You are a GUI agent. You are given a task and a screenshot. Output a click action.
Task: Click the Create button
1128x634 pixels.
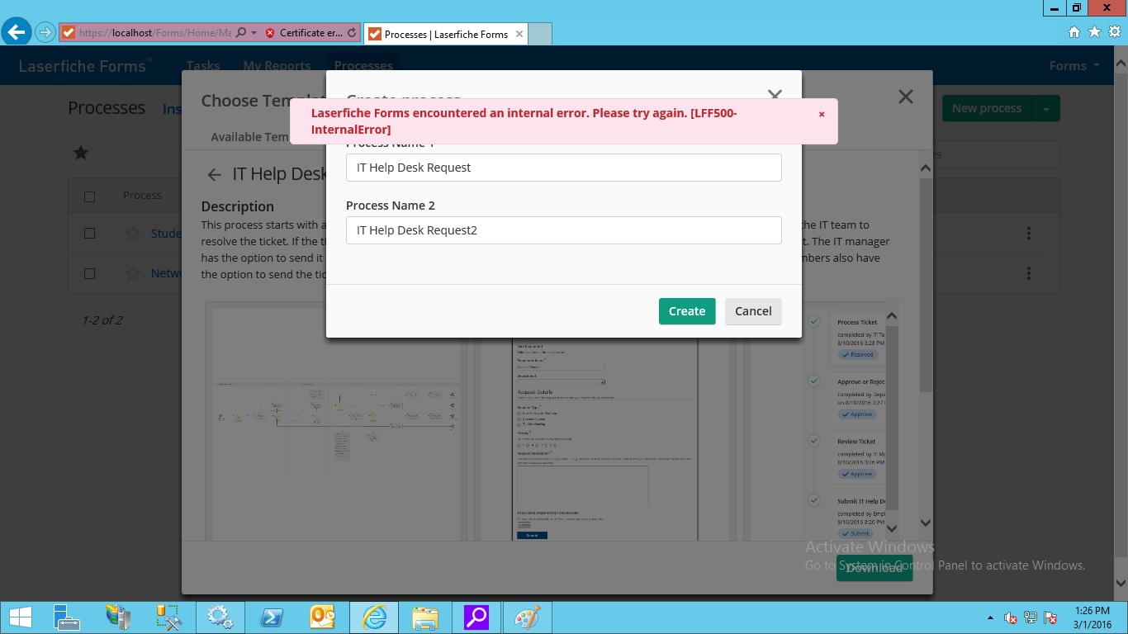click(x=687, y=311)
